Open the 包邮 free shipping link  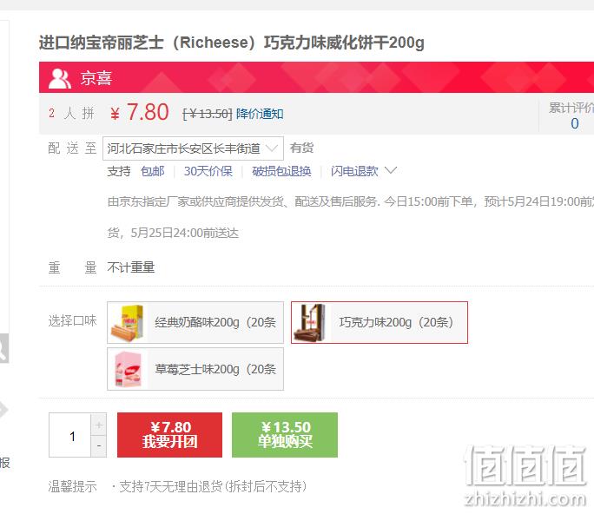152,171
